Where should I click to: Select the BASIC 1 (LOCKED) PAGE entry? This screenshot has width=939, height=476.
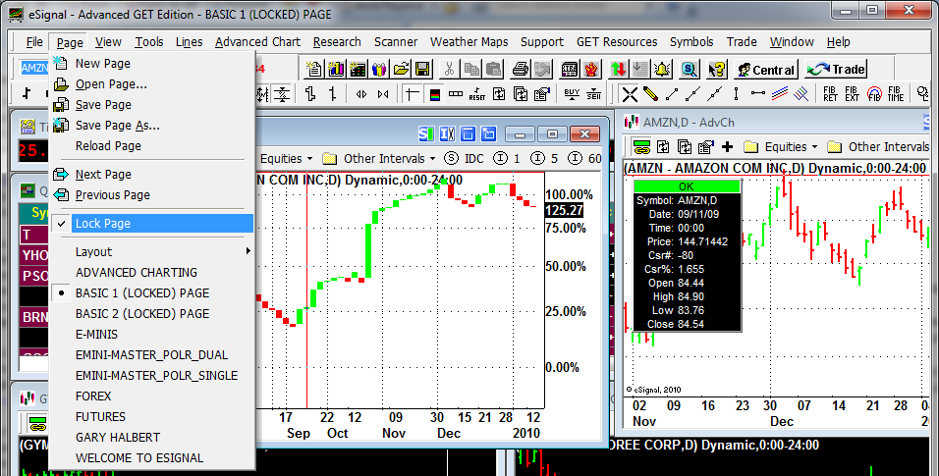click(x=152, y=293)
